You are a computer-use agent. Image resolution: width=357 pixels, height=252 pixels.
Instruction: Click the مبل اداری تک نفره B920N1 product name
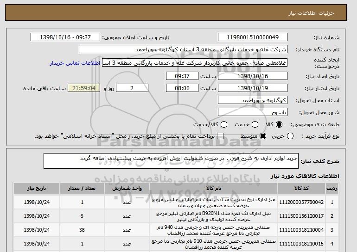coord(214,216)
